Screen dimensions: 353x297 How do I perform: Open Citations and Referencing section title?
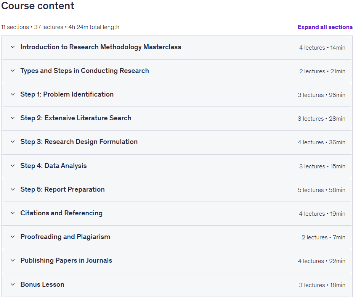pyautogui.click(x=61, y=213)
